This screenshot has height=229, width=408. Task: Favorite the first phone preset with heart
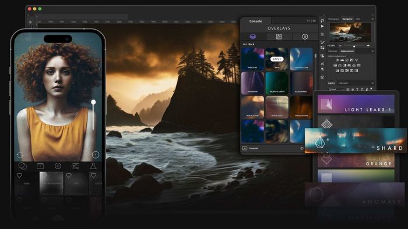tap(19, 176)
